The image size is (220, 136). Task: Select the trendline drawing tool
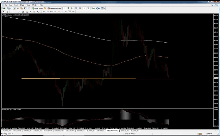point(19,12)
